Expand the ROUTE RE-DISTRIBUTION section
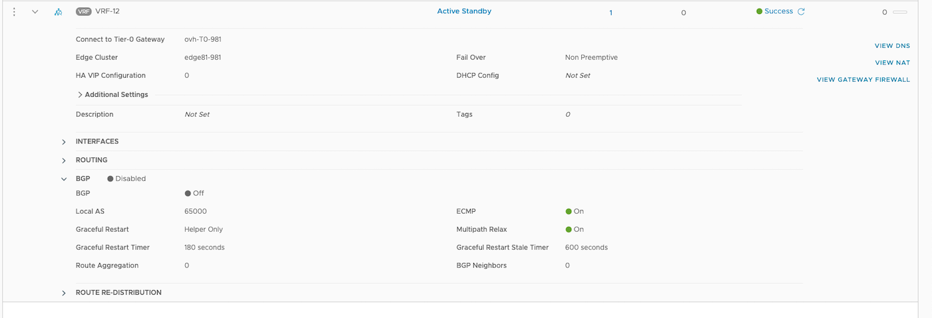The width and height of the screenshot is (932, 318). coord(65,293)
